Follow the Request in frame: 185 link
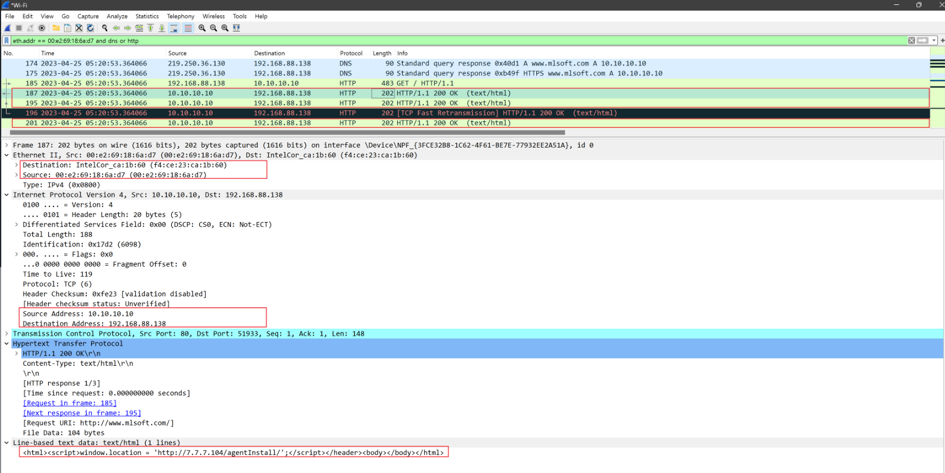Screen dimensions: 945x473 pos(69,403)
